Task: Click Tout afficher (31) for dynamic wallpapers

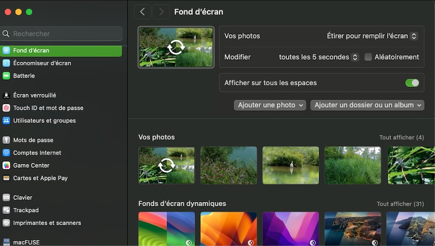Action: point(400,204)
